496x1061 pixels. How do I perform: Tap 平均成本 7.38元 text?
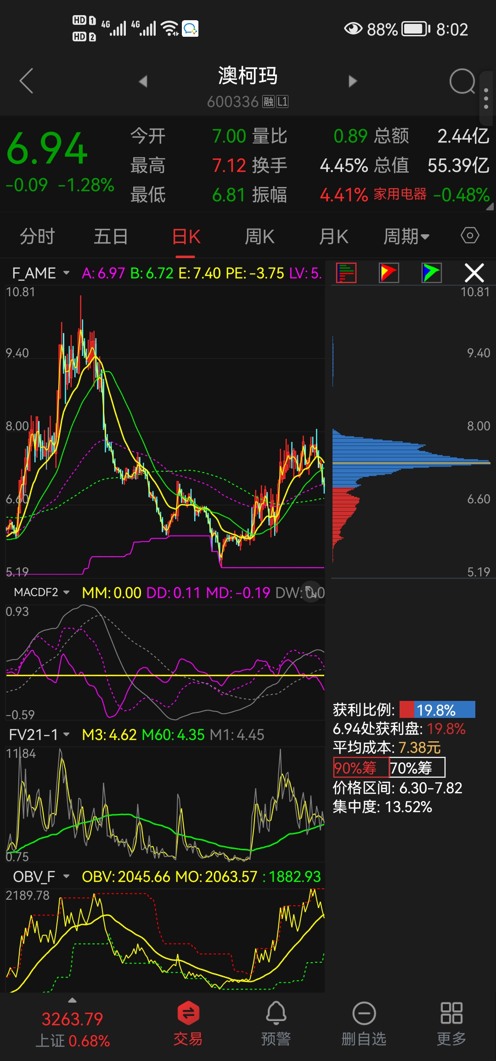[387, 747]
